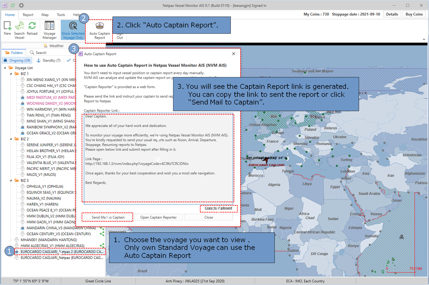Toggle Show Selected Voyage Only
This screenshot has height=285, width=429.
73,30
